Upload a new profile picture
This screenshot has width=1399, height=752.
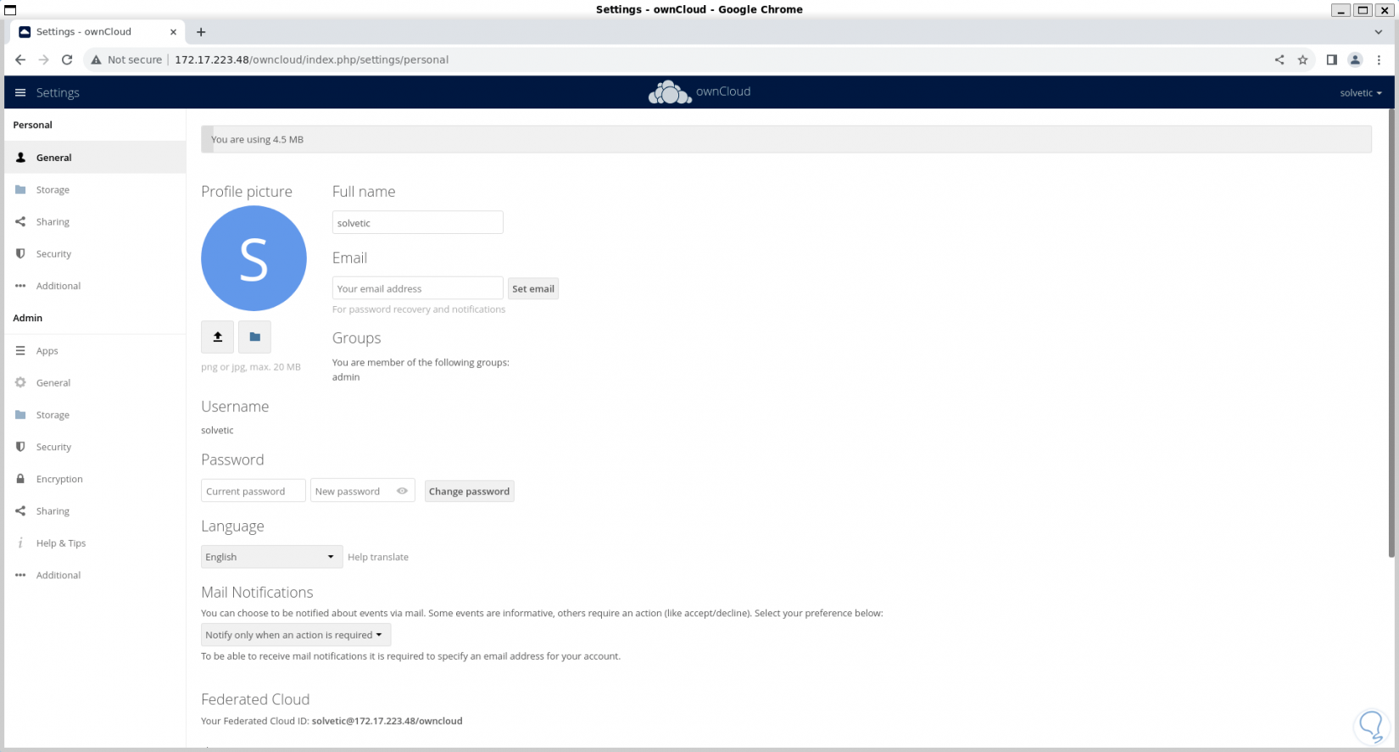(x=217, y=337)
